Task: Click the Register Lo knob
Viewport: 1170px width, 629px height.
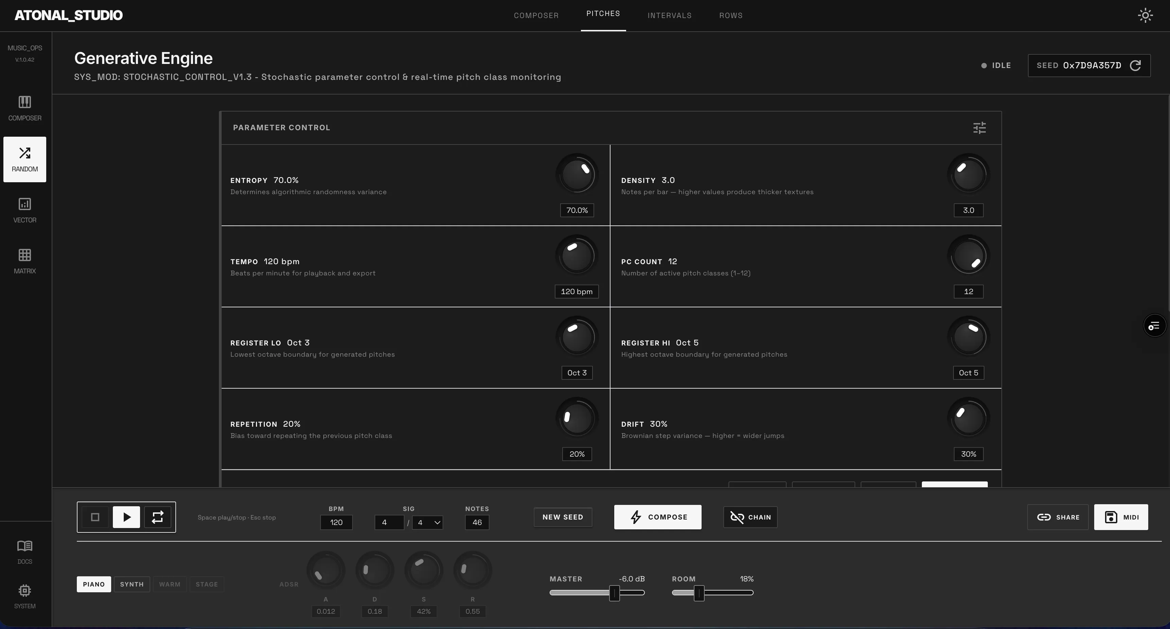Action: tap(577, 337)
